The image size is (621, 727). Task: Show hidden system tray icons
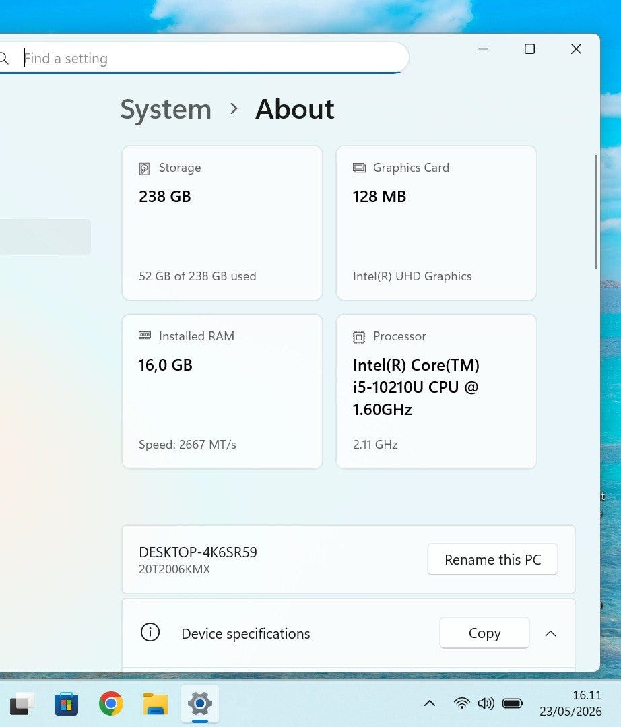coord(430,704)
